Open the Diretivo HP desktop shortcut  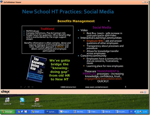coord(7,101)
